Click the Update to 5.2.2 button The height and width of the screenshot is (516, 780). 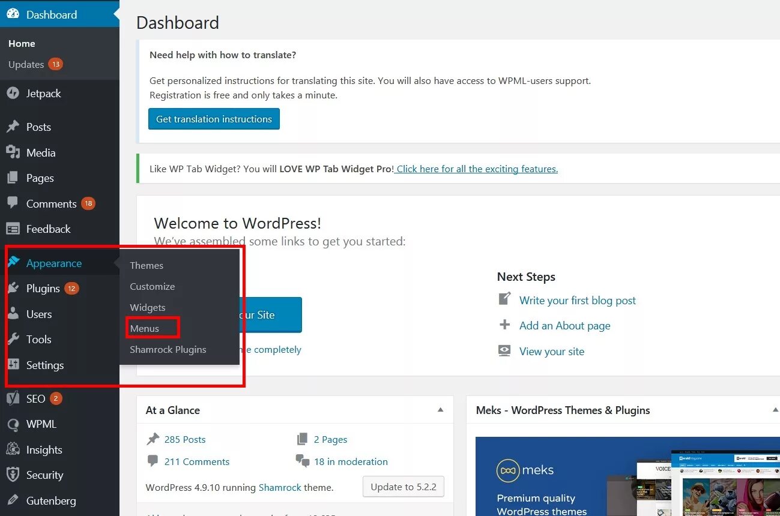[x=404, y=487]
